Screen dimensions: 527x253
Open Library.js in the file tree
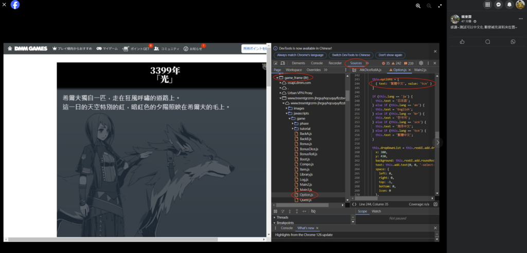306,174
